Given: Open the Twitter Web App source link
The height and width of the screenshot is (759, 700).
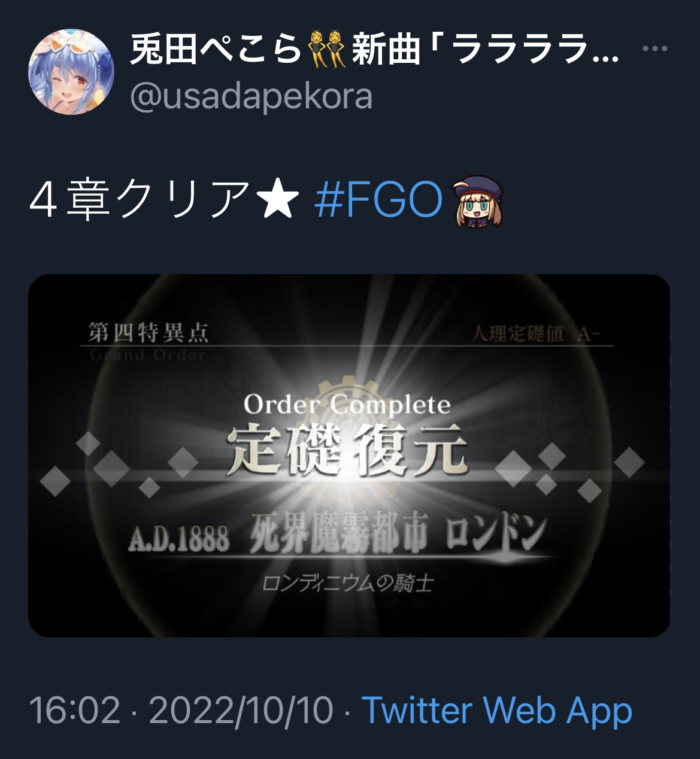Looking at the screenshot, I should 497,711.
